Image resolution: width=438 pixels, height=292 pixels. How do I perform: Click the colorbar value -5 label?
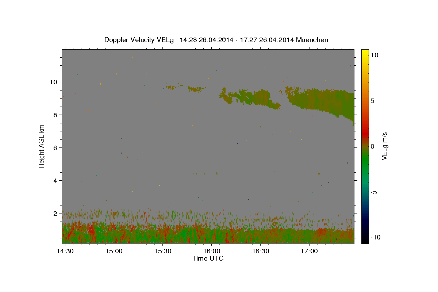point(373,192)
